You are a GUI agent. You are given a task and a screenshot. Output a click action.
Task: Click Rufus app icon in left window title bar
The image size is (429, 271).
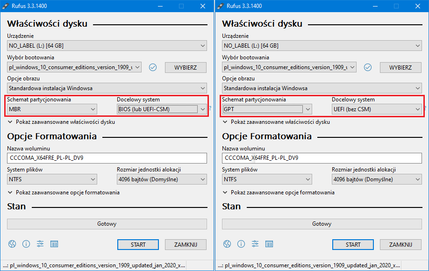point(6,6)
